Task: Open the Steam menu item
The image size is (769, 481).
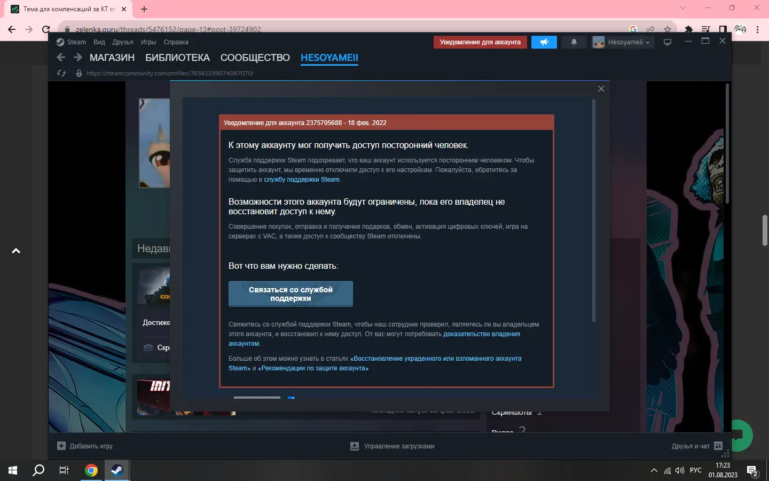Action: click(76, 42)
